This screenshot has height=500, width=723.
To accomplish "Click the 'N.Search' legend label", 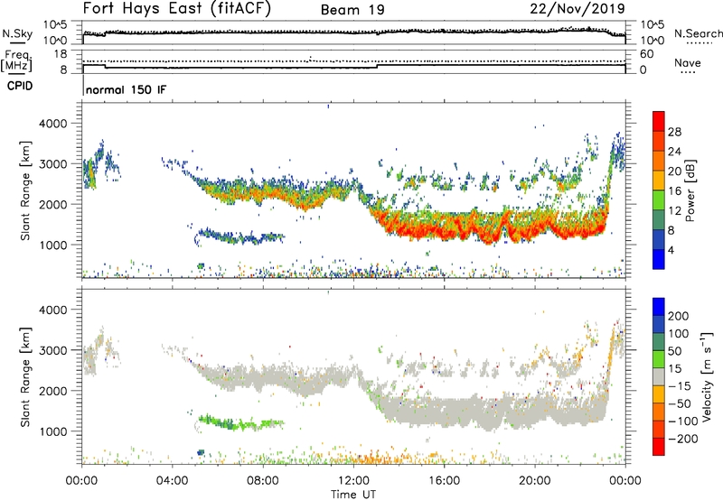I will pos(699,33).
